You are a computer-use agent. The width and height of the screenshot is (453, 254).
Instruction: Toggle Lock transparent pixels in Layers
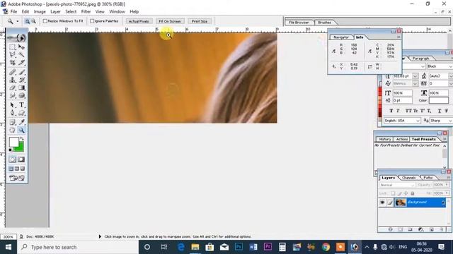pyautogui.click(x=393, y=193)
